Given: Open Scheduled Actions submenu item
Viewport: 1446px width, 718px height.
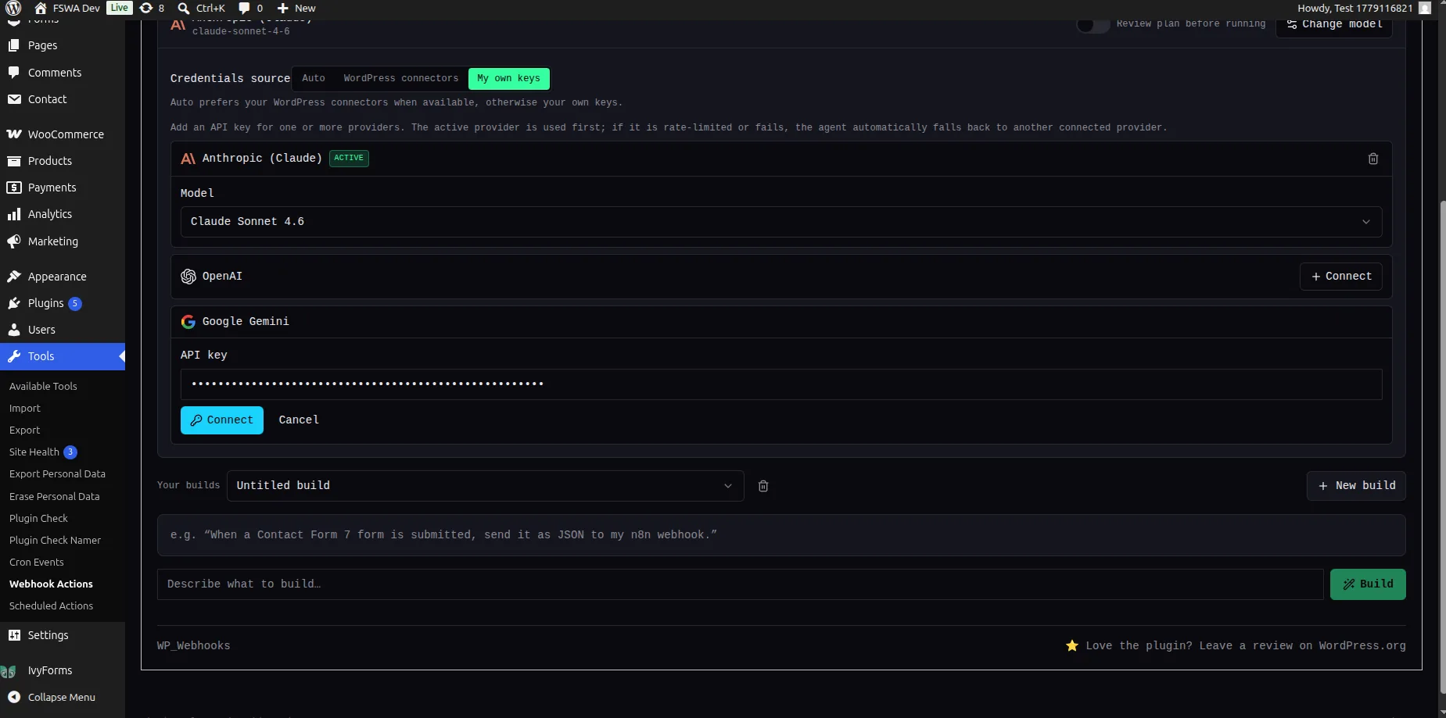Looking at the screenshot, I should [51, 606].
